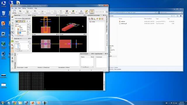Open the dropdown arrow beside Check
This screenshot has width=187, height=105.
89,12
